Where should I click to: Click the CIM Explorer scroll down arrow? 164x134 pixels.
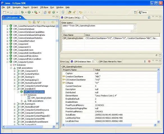point(57,123)
